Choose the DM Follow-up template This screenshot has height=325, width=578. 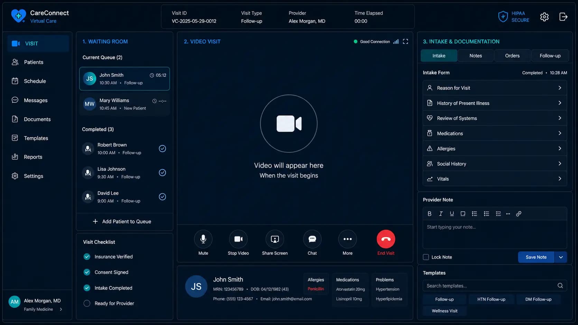point(538,299)
